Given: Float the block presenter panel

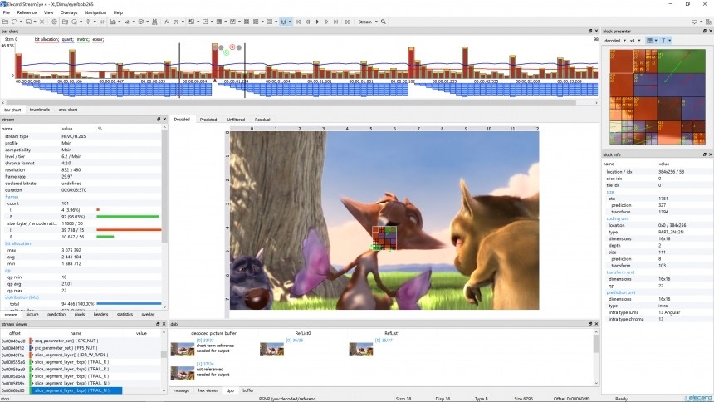Looking at the screenshot, I should [704, 31].
